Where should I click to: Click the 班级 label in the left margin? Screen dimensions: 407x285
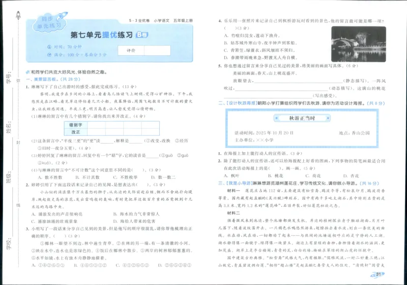click(9, 177)
